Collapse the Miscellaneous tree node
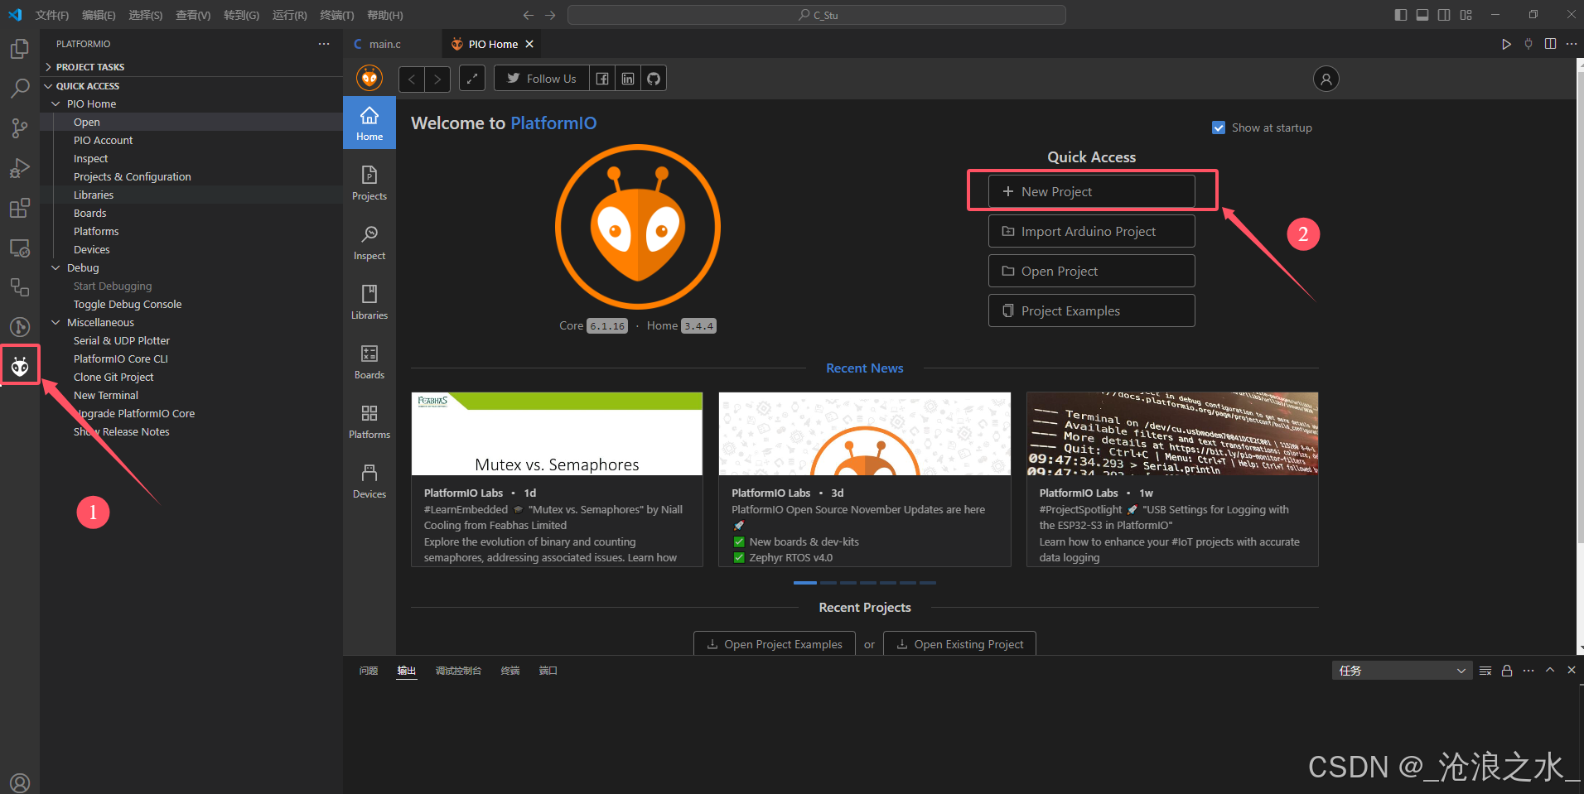 point(56,323)
